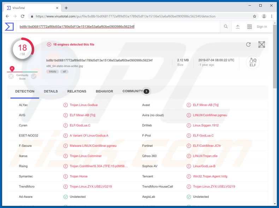Screen dimensions: 279x208
Task: Click the Avast ELF:Miner-AB alert icon
Action: click(189, 105)
